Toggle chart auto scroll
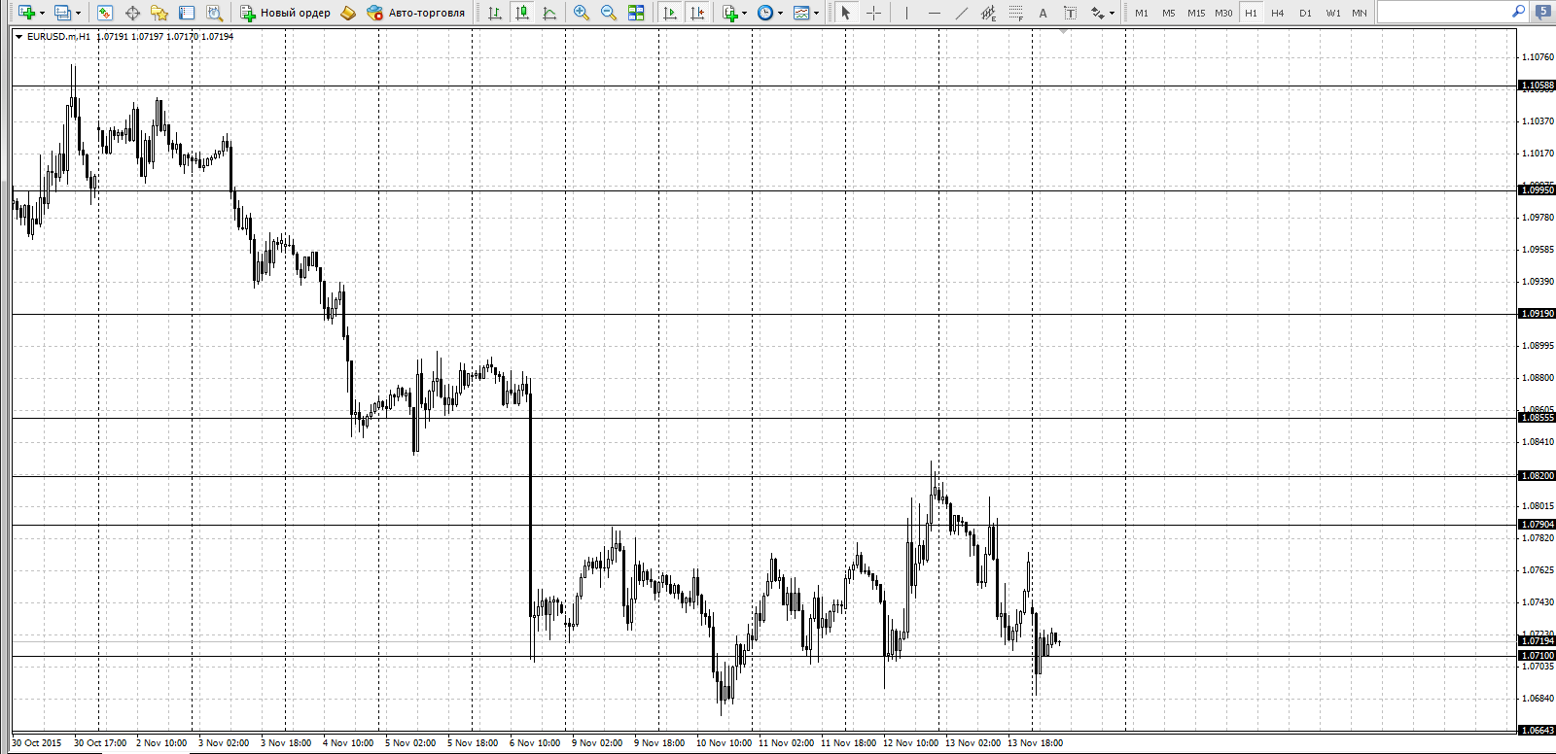The image size is (1556, 754). click(670, 13)
